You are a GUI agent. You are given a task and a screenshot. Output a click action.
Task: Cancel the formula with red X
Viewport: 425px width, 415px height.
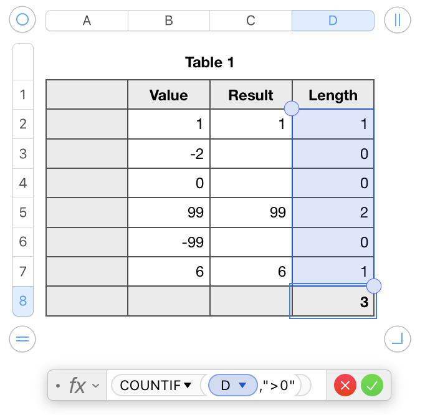pos(346,386)
